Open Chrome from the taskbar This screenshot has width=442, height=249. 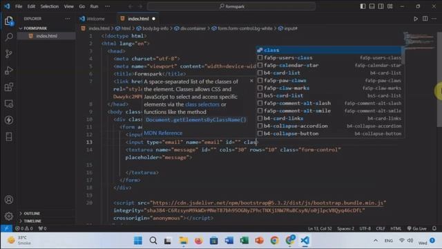[274, 241]
